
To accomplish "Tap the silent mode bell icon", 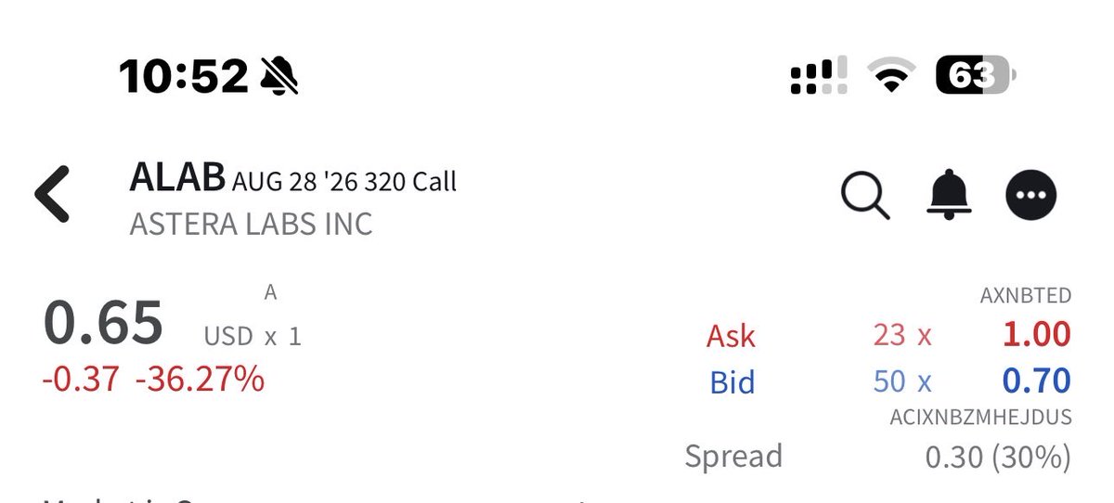I will [x=279, y=76].
